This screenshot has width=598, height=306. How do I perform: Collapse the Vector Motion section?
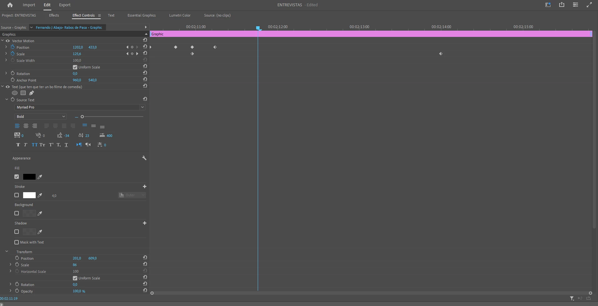coord(3,41)
